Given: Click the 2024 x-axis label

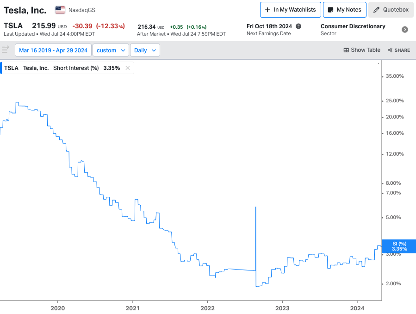Looking at the screenshot, I should 357,308.
